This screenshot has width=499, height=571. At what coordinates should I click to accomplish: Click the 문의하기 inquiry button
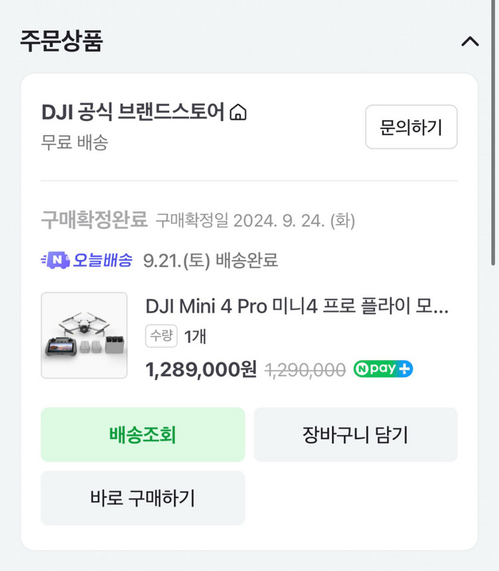tap(411, 126)
